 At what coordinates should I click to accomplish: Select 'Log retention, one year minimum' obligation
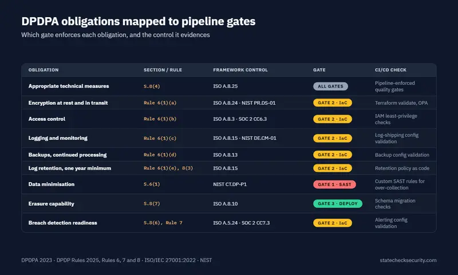(x=69, y=168)
